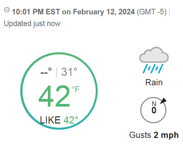Click the wind speed 0 value
The width and height of the screenshot is (183, 150).
pyautogui.click(x=154, y=110)
